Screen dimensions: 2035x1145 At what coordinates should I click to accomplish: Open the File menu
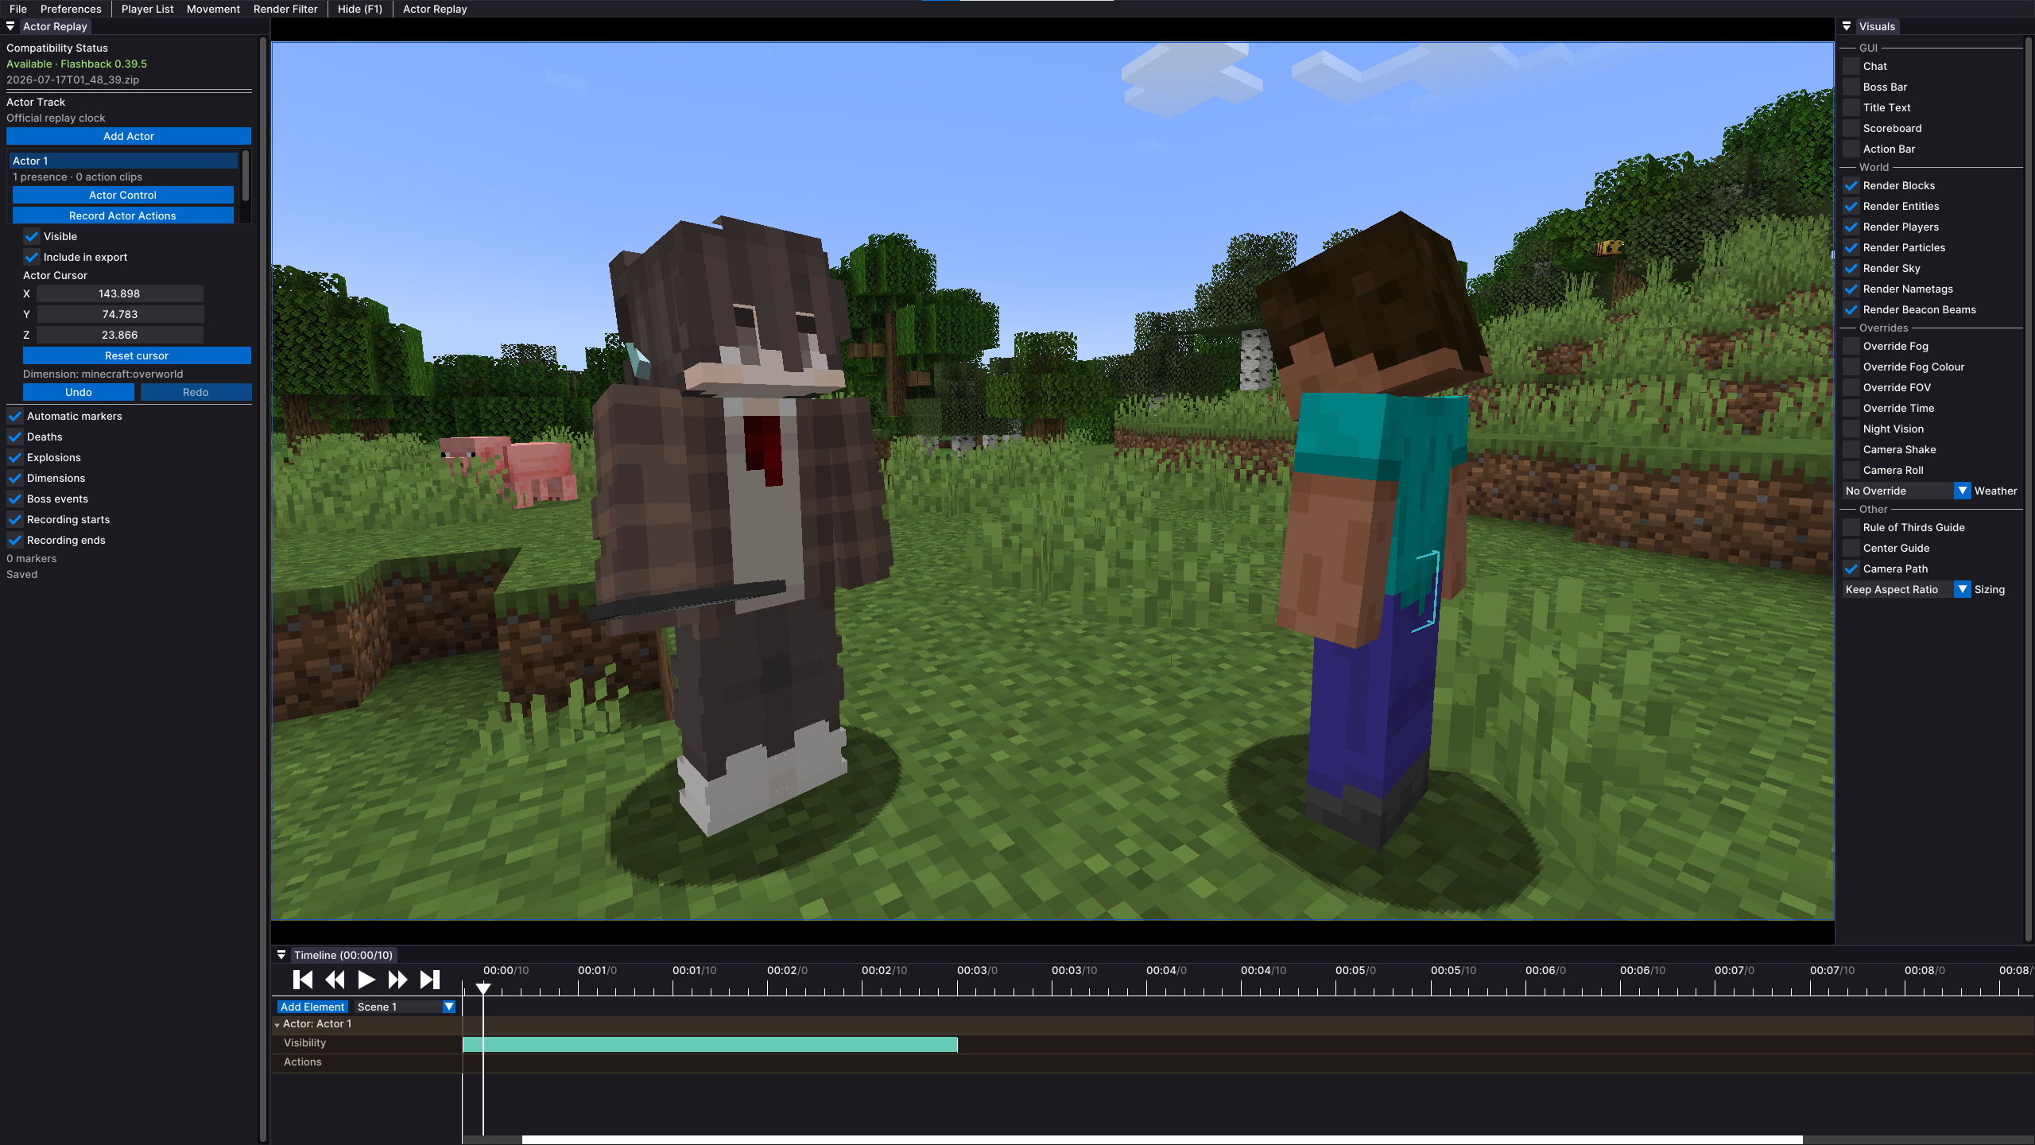[17, 9]
